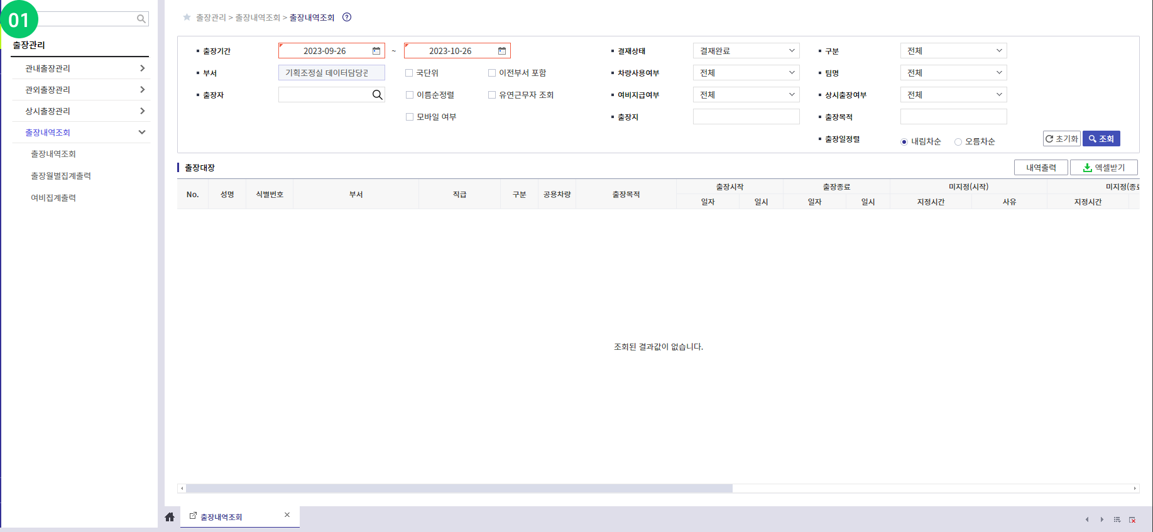
Task: Close the 출장내역조회 bottom tab
Action: tap(287, 515)
